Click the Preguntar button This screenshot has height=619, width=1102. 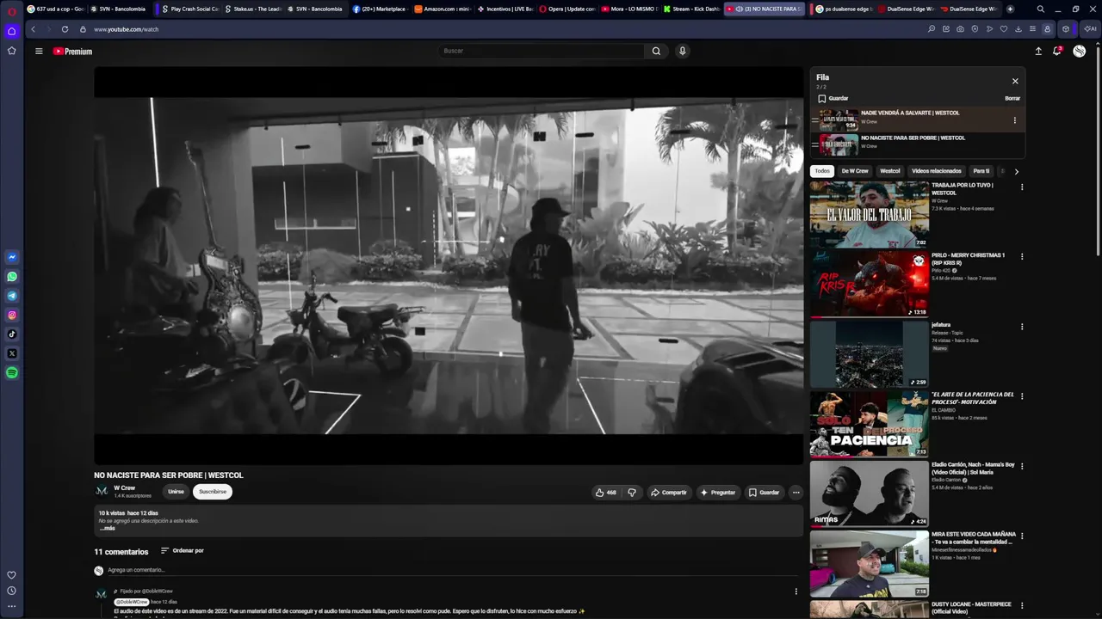tap(718, 493)
